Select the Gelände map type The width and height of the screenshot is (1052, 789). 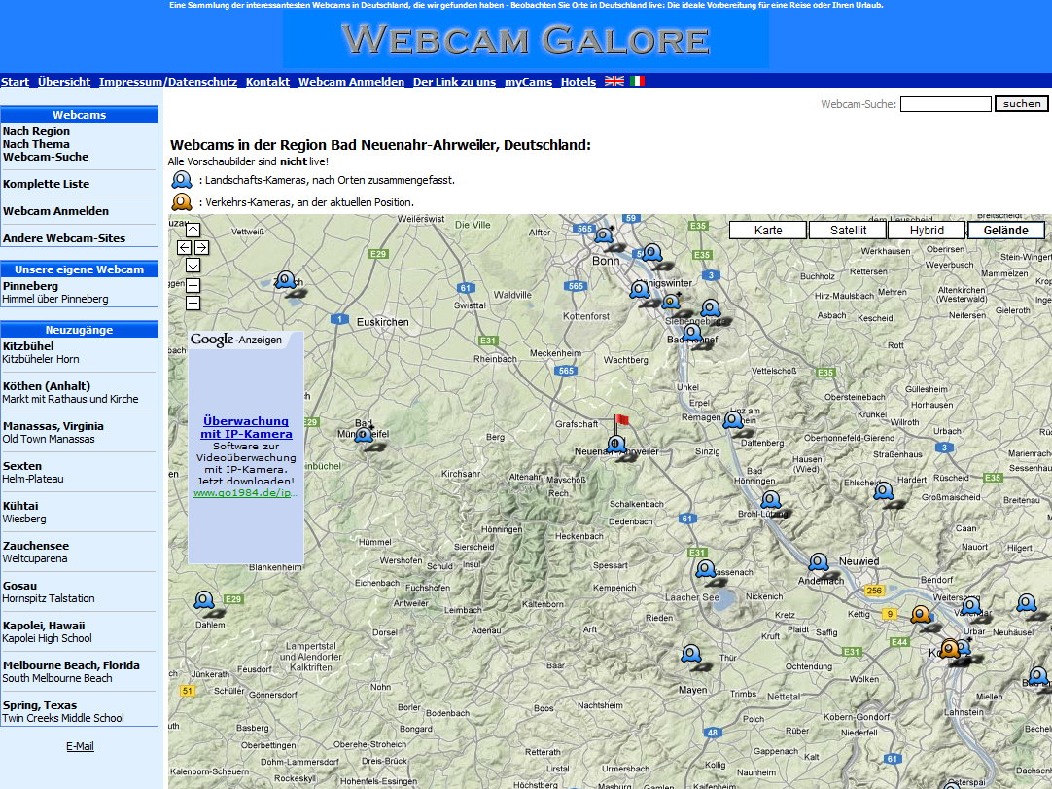coord(1005,231)
